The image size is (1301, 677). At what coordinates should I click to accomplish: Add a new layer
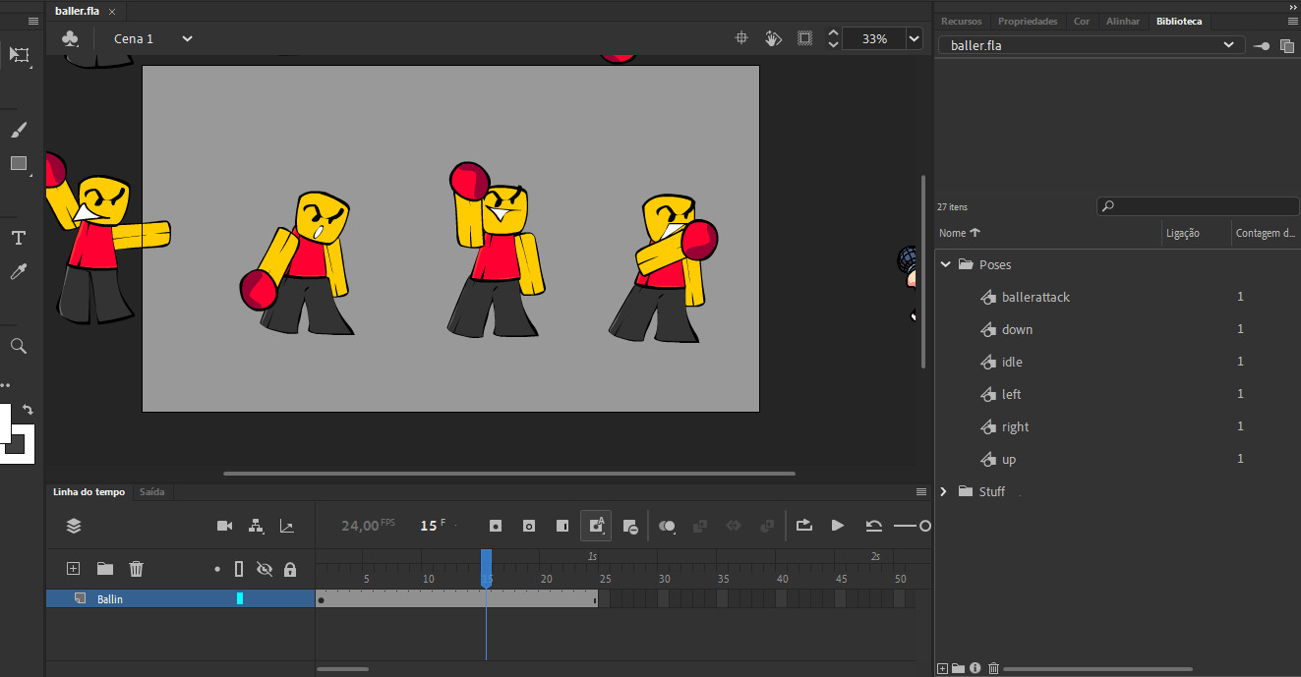click(73, 568)
